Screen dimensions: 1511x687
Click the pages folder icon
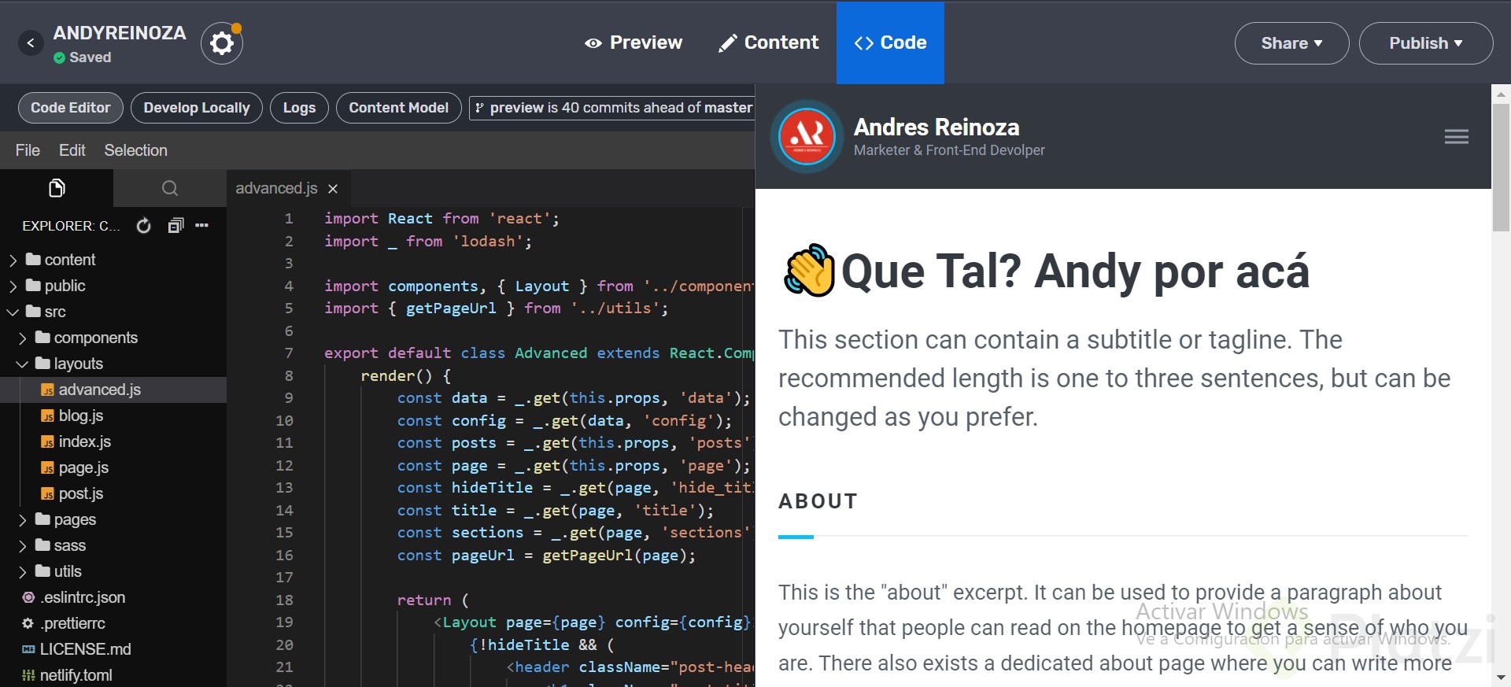point(42,519)
